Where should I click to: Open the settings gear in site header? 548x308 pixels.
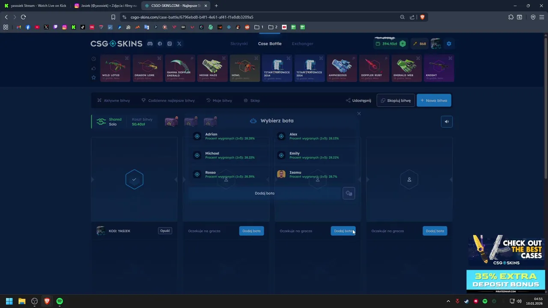449,44
